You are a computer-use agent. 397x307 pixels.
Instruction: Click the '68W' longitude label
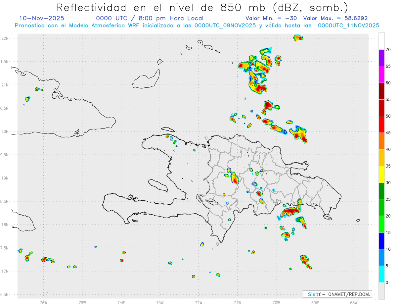354,302
